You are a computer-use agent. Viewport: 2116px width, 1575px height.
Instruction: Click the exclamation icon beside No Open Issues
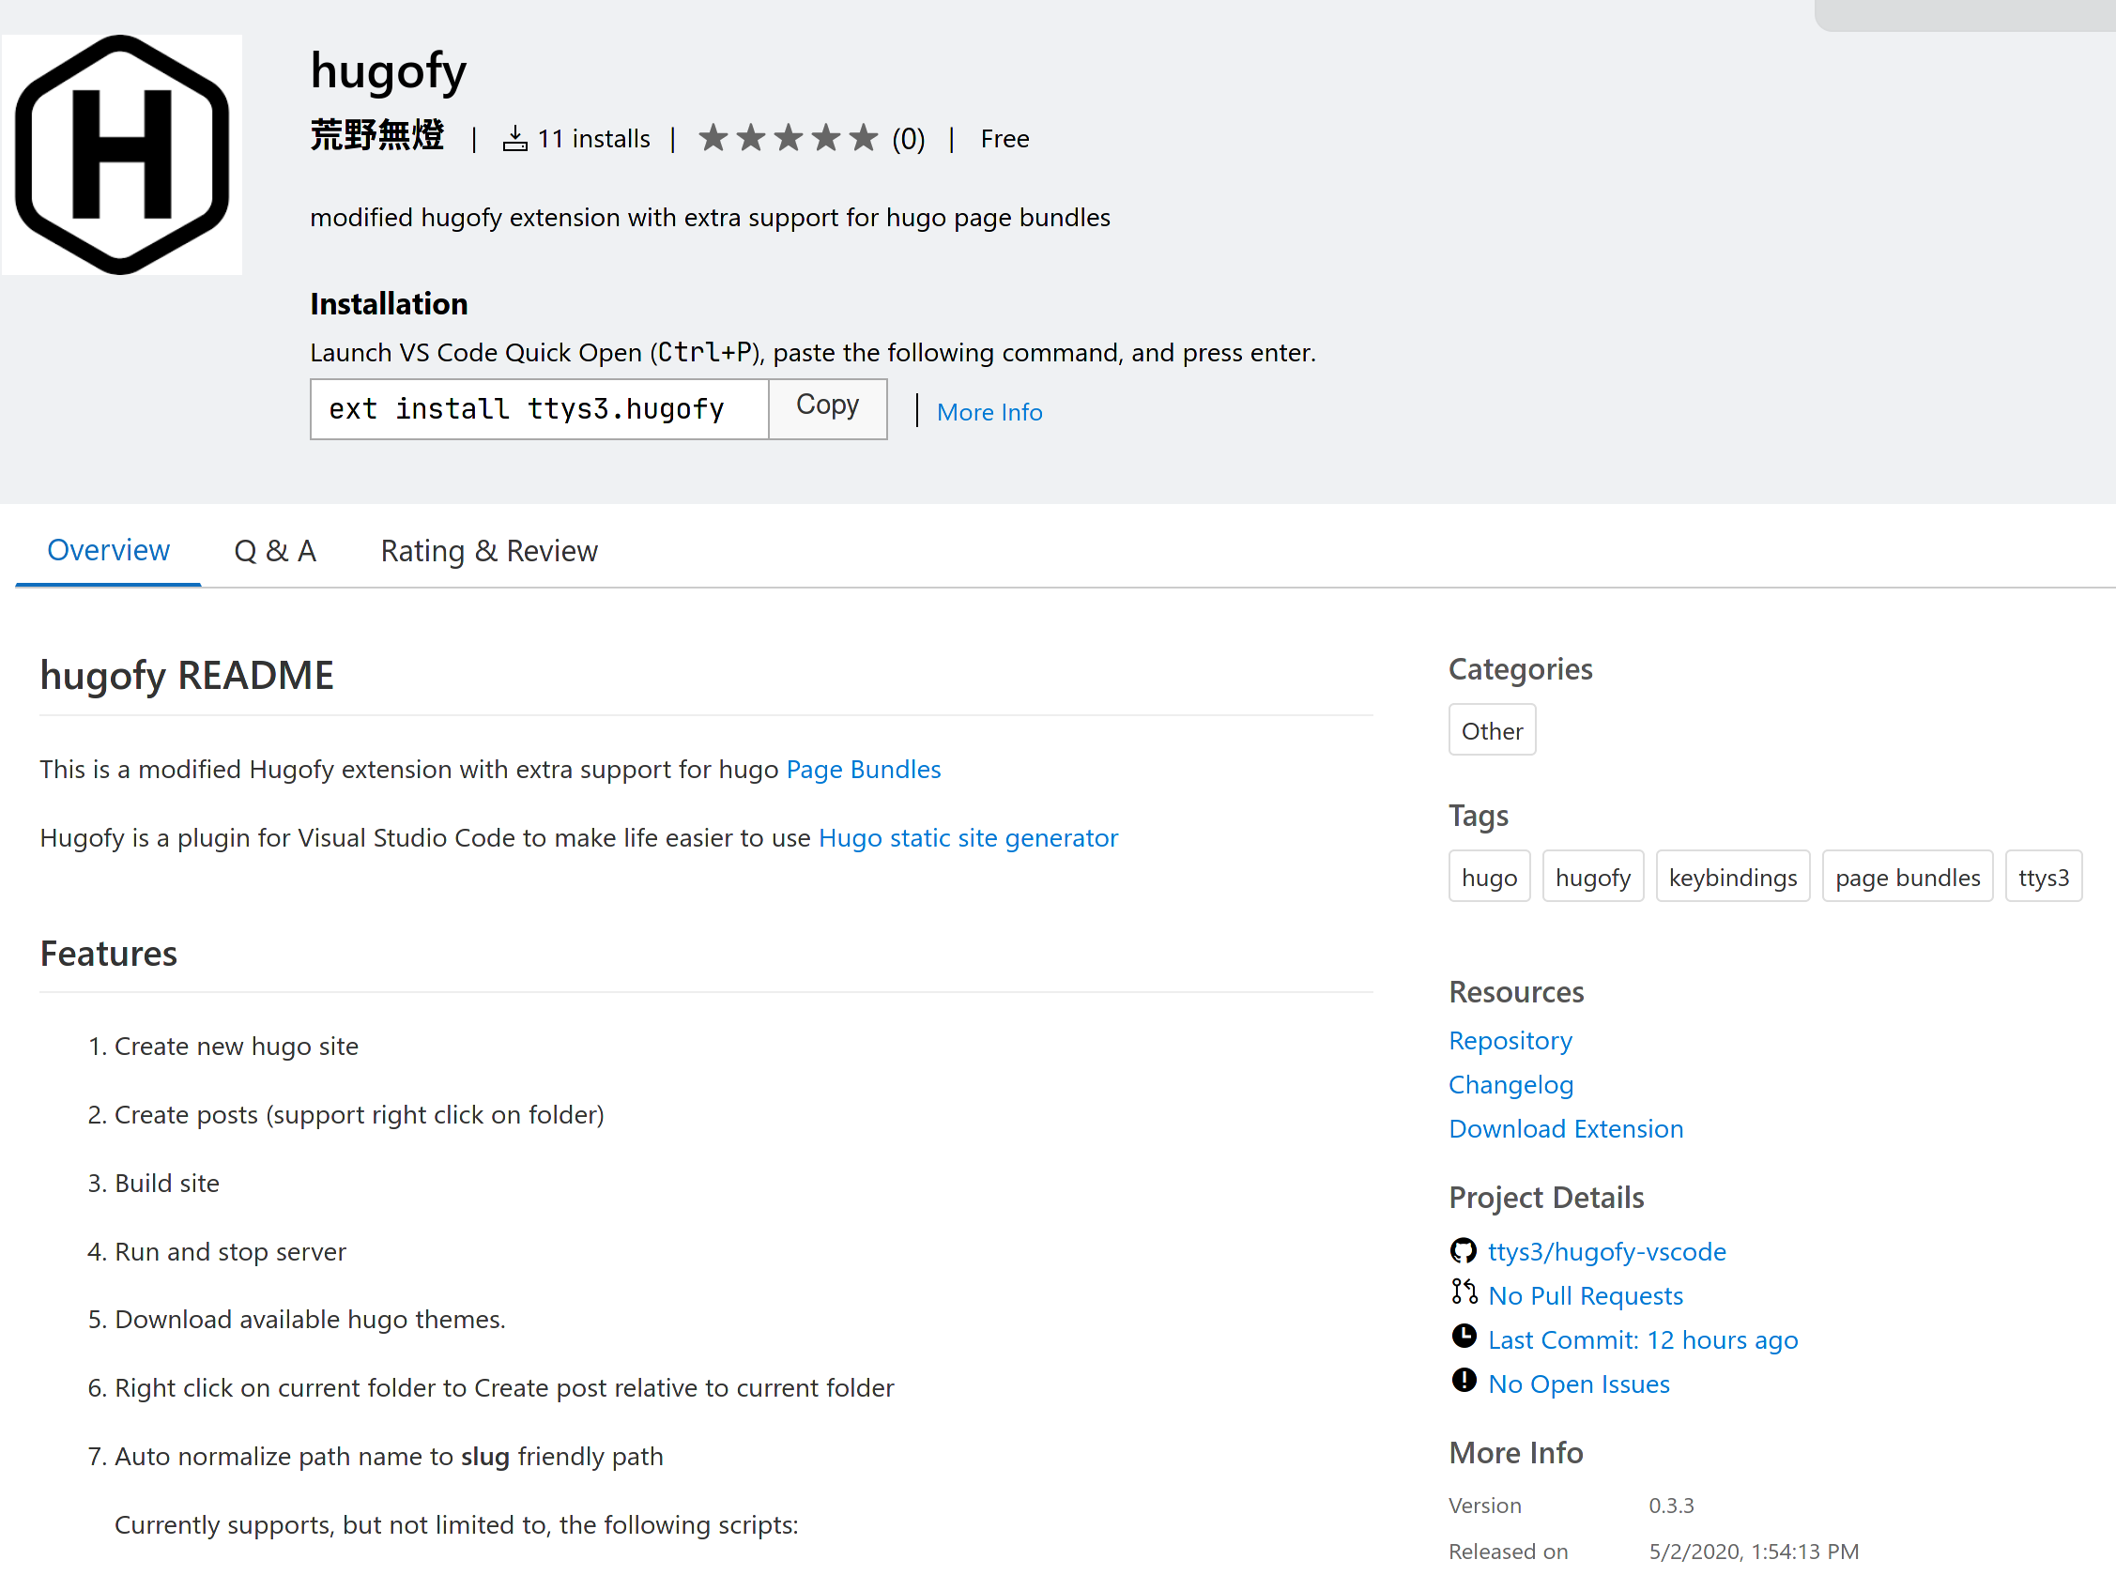(x=1463, y=1381)
